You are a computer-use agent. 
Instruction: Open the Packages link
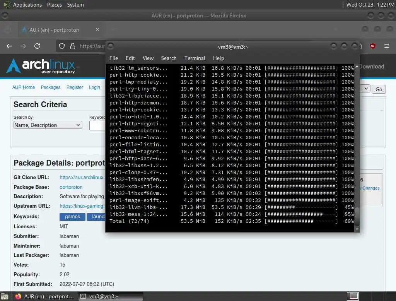click(x=51, y=87)
